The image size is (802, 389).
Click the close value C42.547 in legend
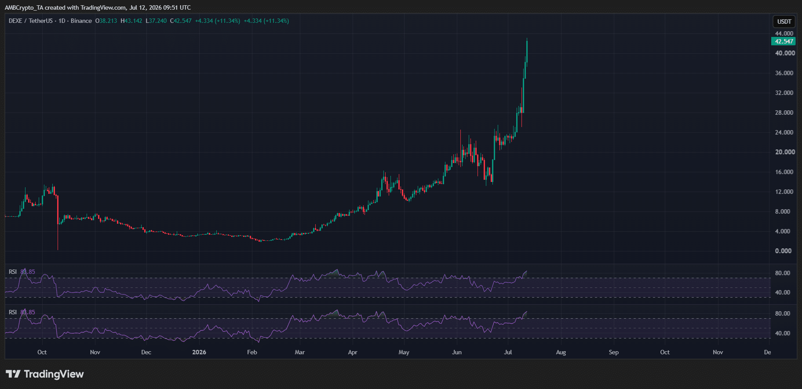[181, 21]
